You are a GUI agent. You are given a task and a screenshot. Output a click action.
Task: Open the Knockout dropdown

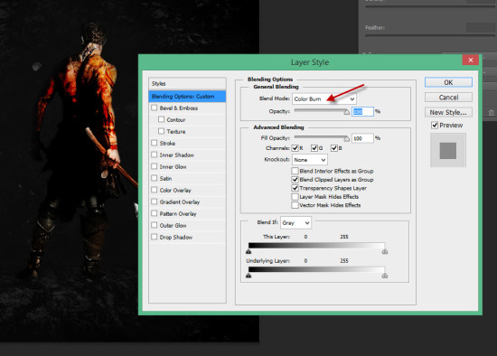pos(310,160)
